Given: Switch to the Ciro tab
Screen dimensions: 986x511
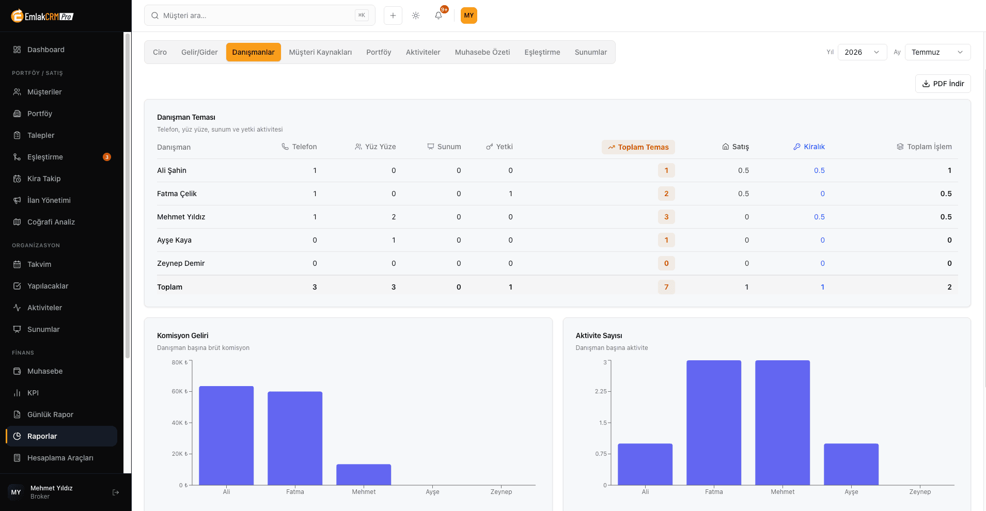Looking at the screenshot, I should [160, 52].
